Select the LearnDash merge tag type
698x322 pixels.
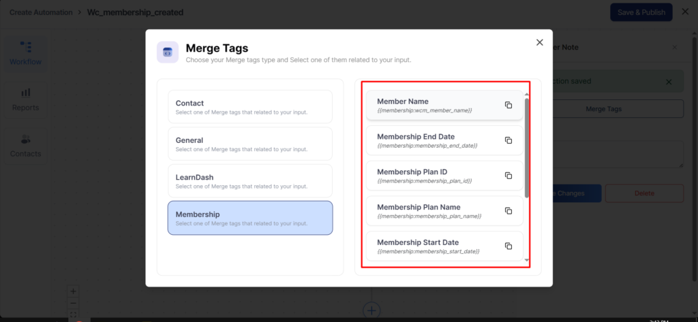point(250,181)
